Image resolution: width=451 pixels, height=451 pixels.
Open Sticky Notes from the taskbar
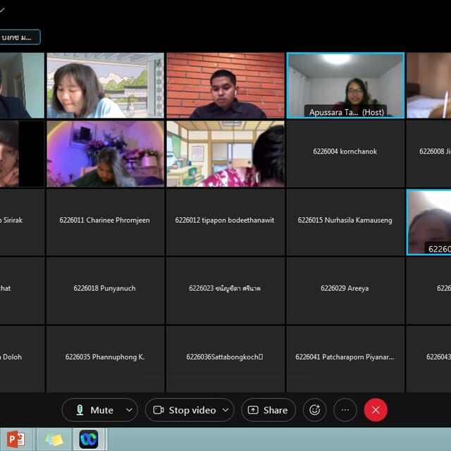point(54,440)
